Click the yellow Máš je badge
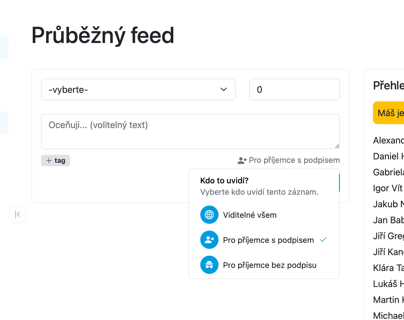Screen dimensions: 404x320 [x=390, y=112]
